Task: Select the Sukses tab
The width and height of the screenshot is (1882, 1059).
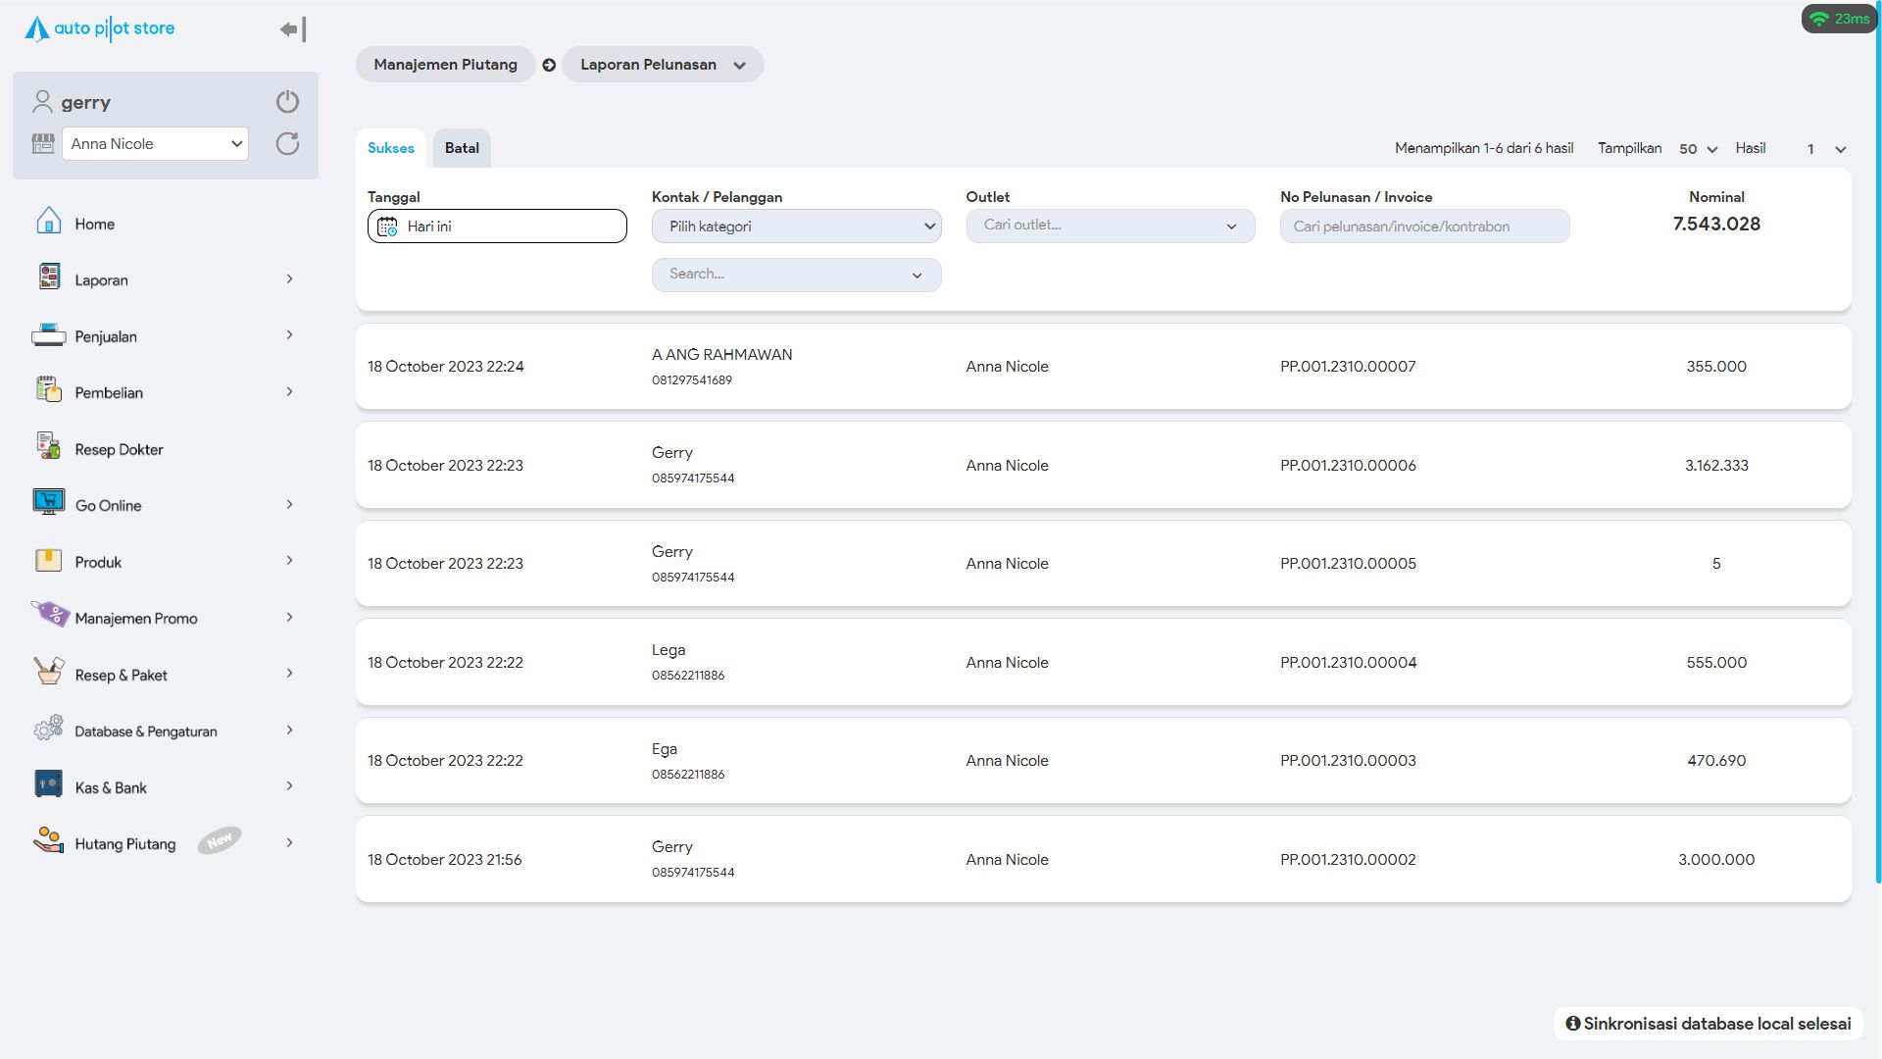Action: pyautogui.click(x=390, y=148)
